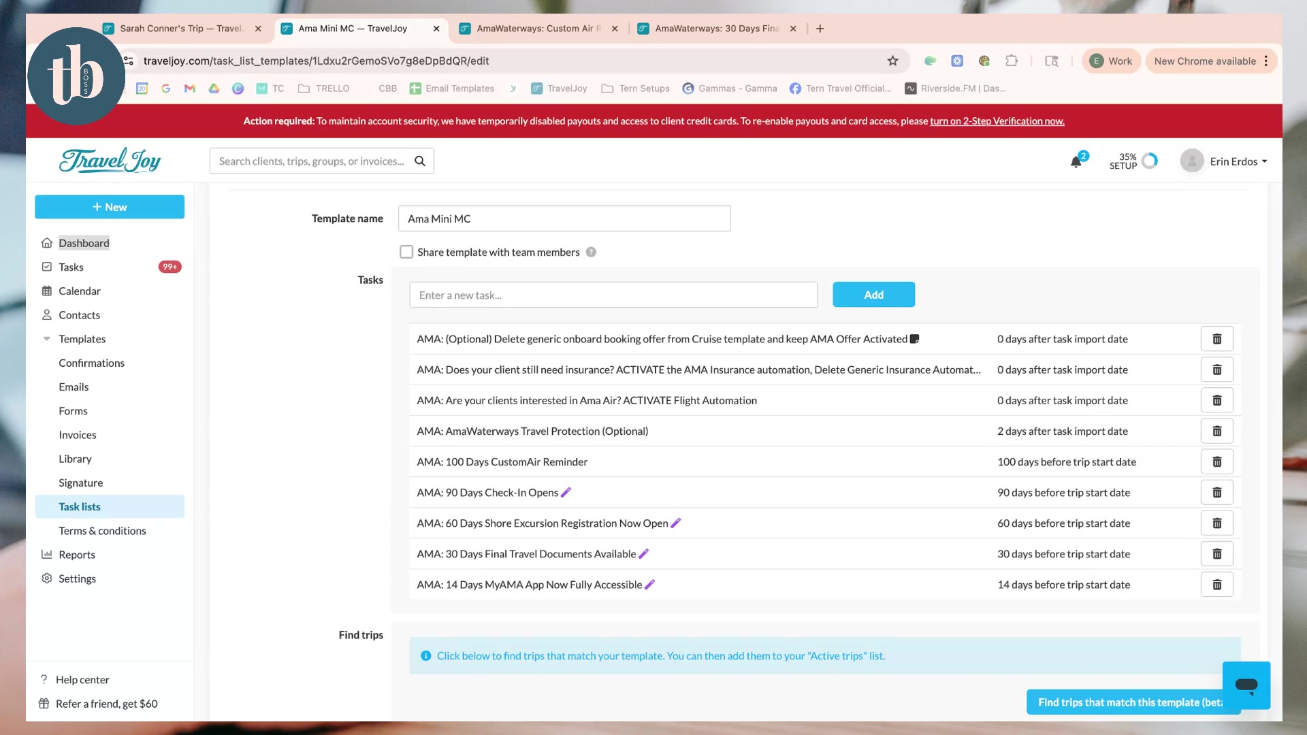Open the 35% setup progress indicator
Image resolution: width=1307 pixels, height=735 pixels.
1133,161
